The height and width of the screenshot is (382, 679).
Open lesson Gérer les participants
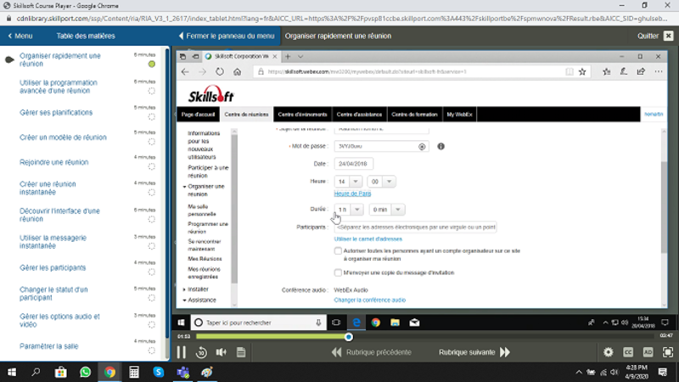click(53, 267)
